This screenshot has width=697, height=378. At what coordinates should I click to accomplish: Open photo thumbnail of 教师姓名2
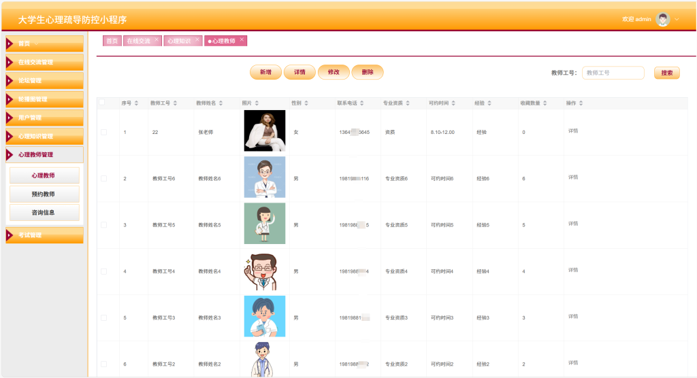click(265, 360)
